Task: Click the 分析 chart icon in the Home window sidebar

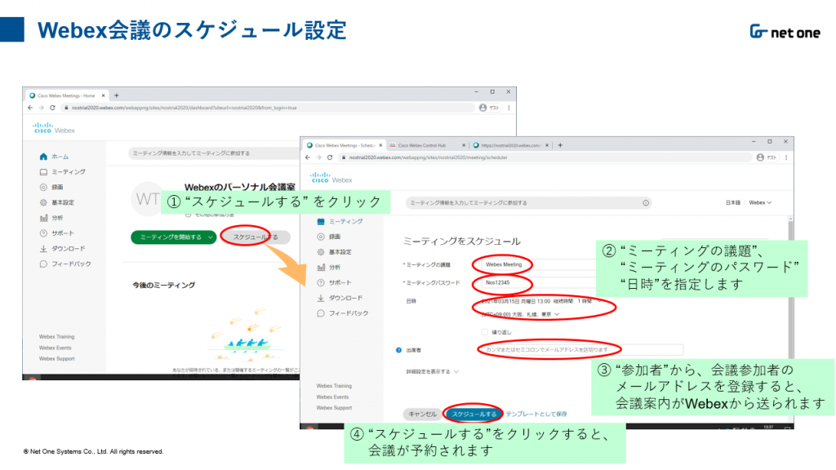Action: [44, 218]
